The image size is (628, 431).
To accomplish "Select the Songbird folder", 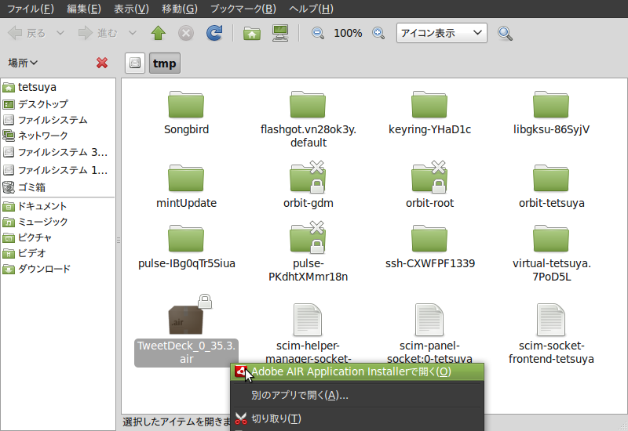I will (x=186, y=113).
